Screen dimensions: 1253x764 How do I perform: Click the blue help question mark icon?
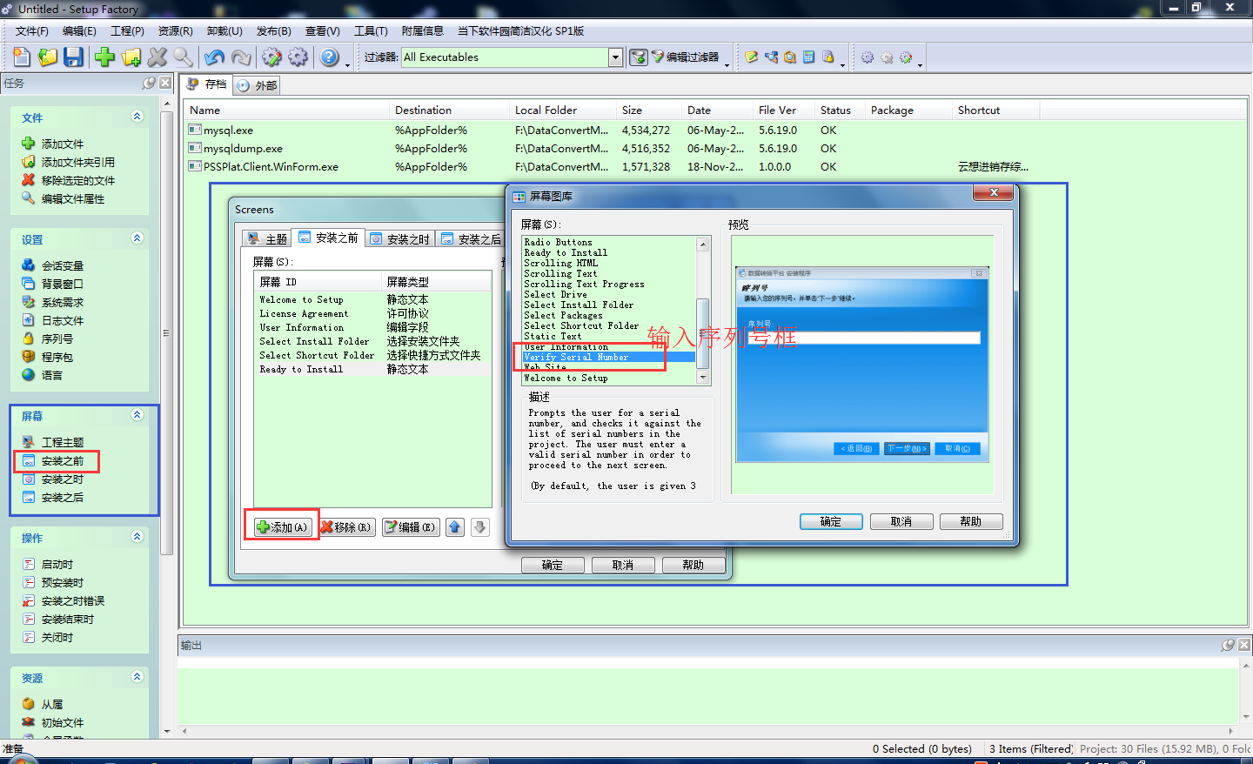pos(329,57)
